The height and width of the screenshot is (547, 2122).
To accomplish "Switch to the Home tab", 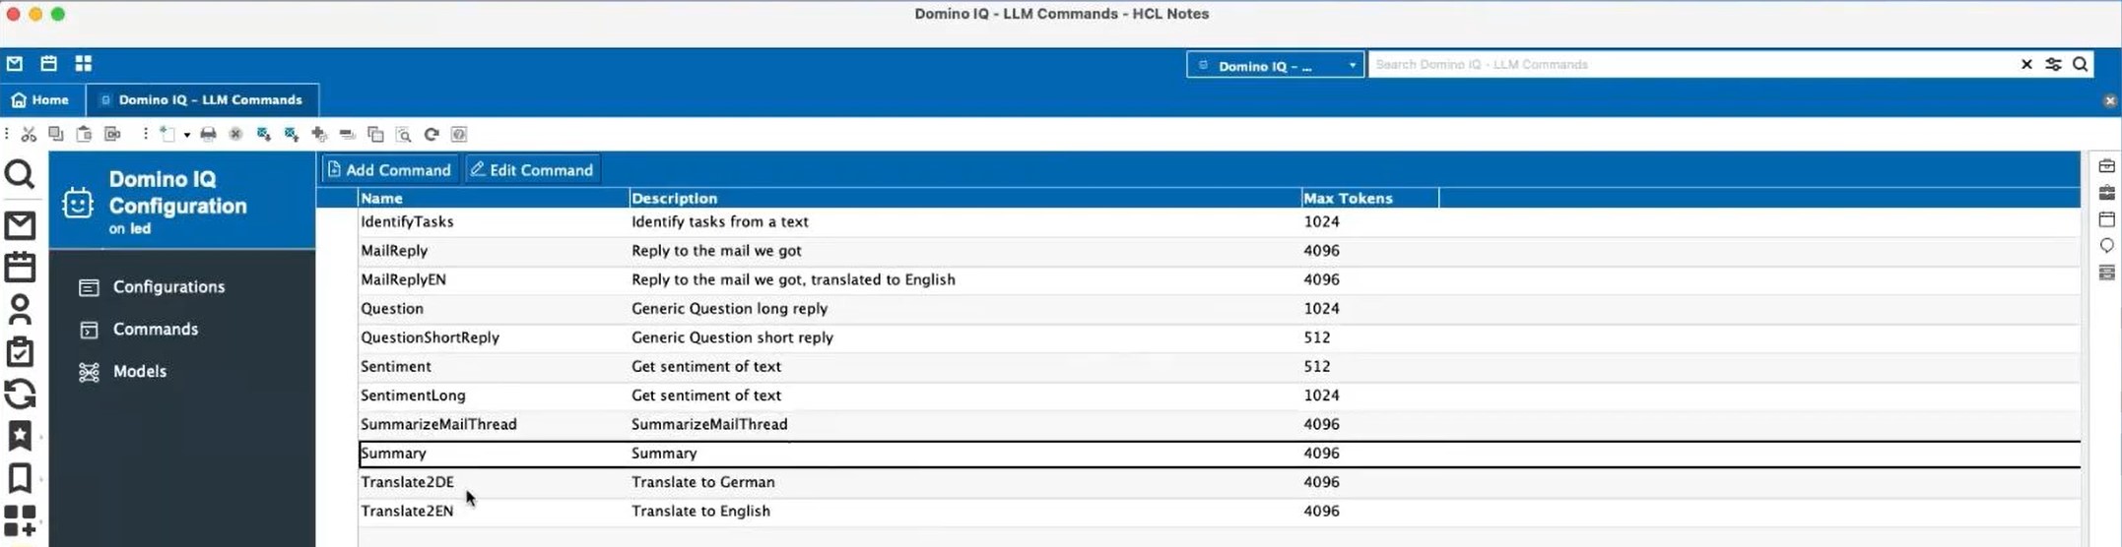I will click(40, 100).
